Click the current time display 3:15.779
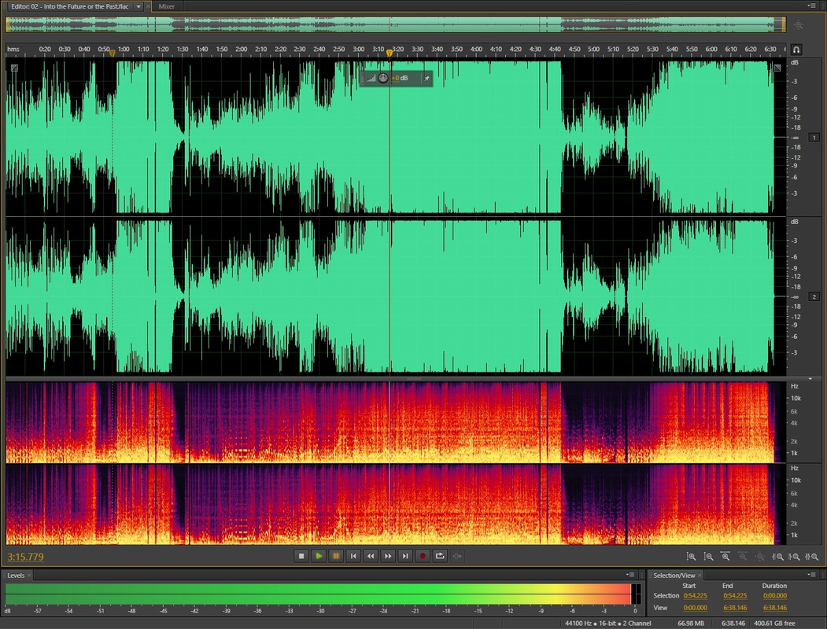827x629 pixels. [x=25, y=557]
